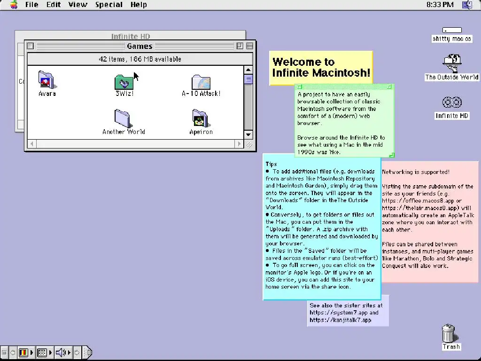The image size is (481, 361).
Task: Click the https://thelair.macos8.app address text
Action: click(420, 208)
